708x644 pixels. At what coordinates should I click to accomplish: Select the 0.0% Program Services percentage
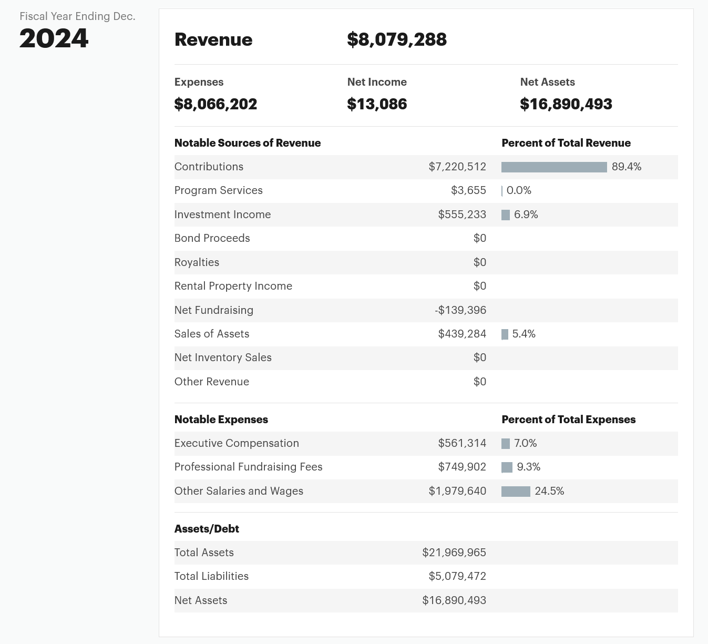tap(519, 190)
